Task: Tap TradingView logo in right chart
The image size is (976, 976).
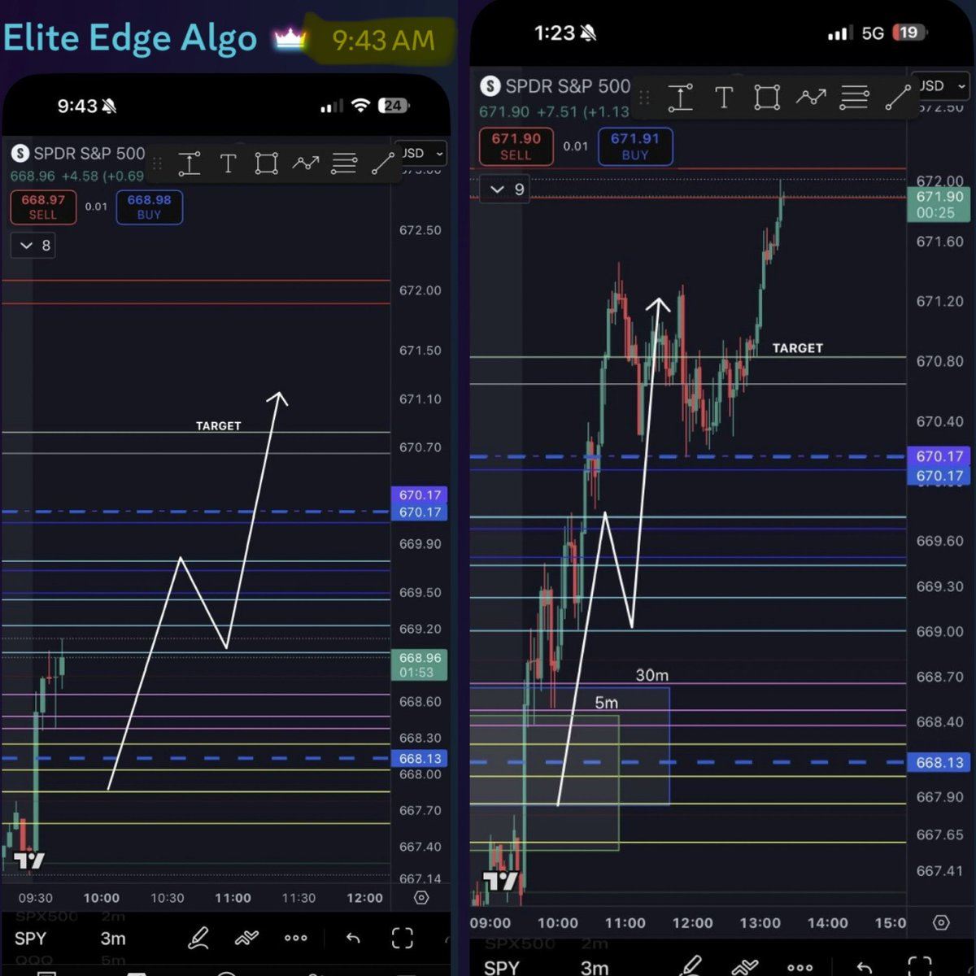Action: point(500,881)
